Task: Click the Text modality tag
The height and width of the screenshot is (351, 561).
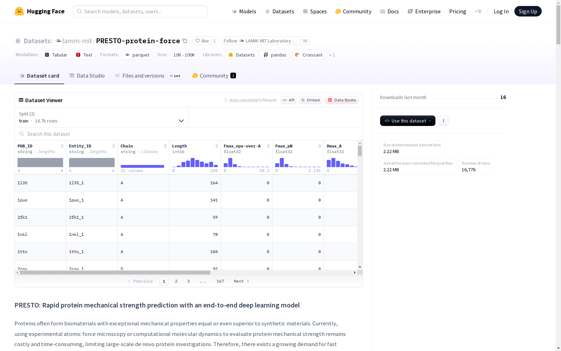Action: [84, 55]
